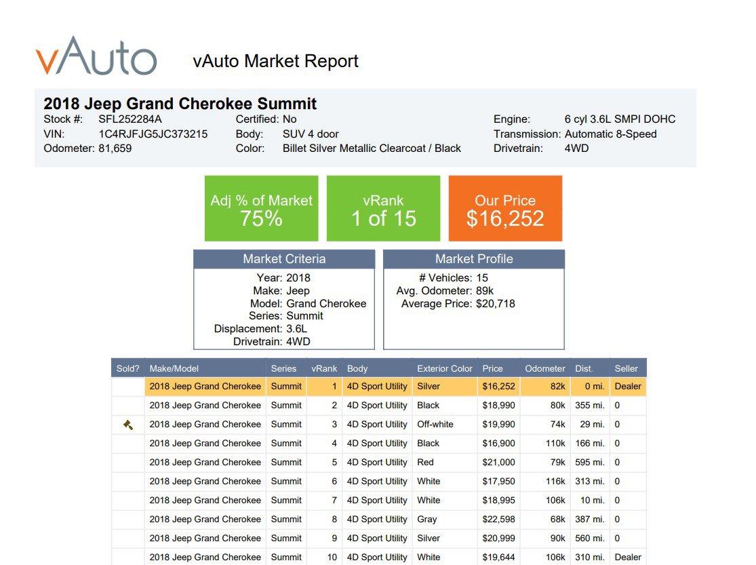Click the Market Profile panel header
This screenshot has height=565, width=756.
coord(473,259)
